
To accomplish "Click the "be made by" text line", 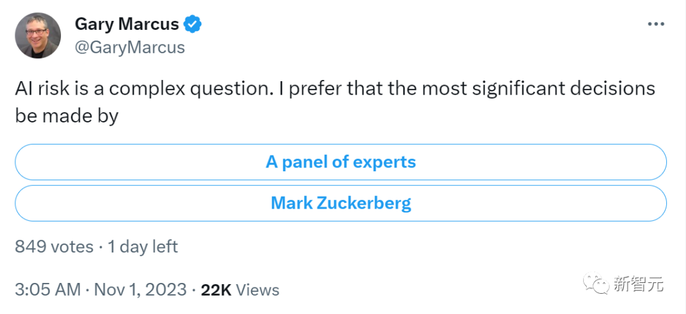I will click(x=67, y=116).
